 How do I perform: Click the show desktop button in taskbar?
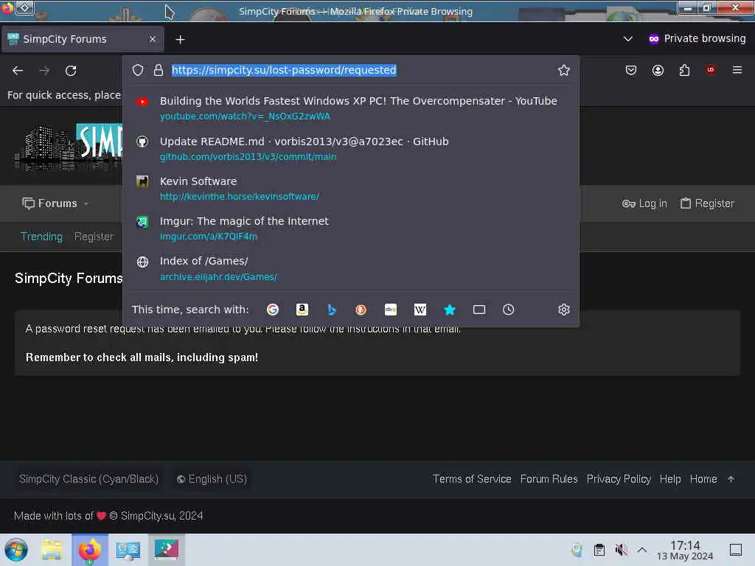click(736, 550)
